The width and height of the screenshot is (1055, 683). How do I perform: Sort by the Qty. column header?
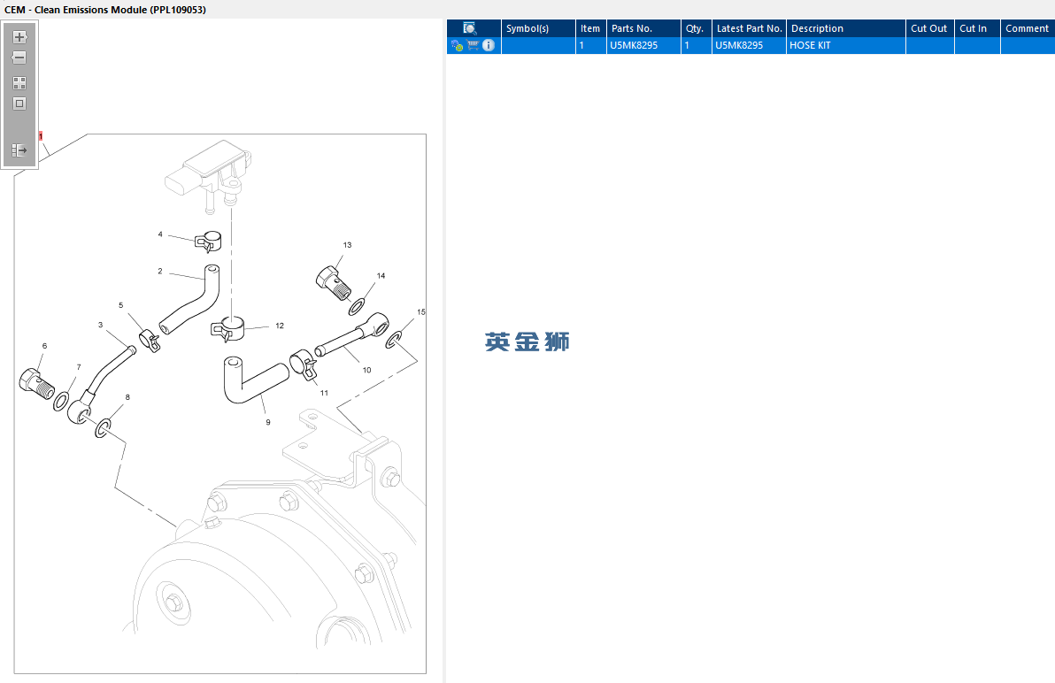pos(696,28)
